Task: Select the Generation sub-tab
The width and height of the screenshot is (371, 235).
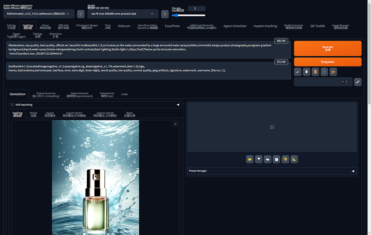Action: click(x=17, y=94)
